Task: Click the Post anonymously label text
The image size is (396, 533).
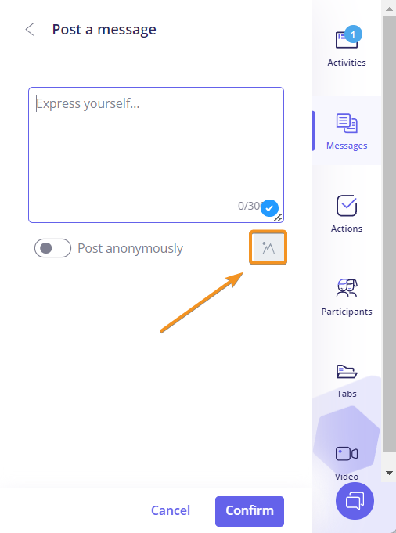Action: click(x=130, y=248)
